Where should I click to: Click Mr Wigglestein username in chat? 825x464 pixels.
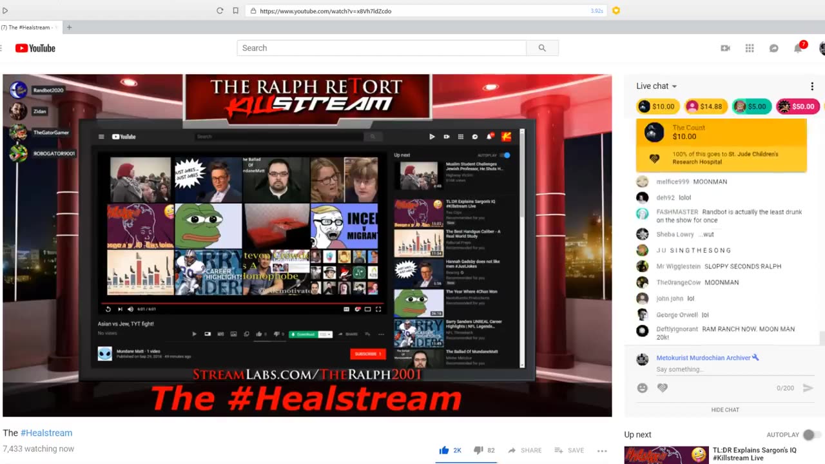coord(678,266)
